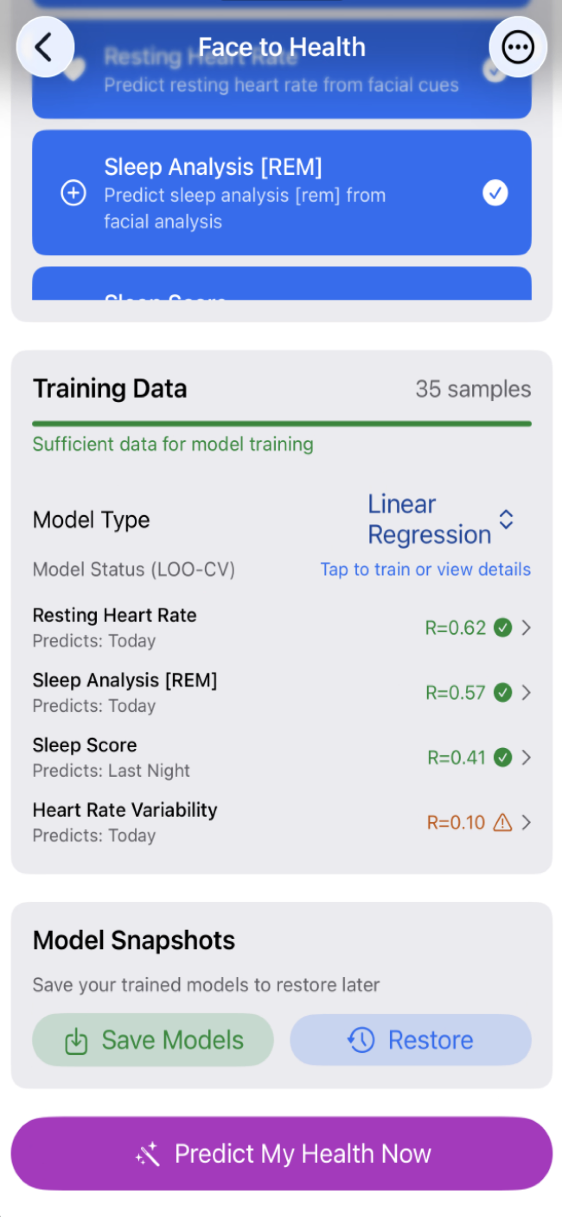Click the warning triangle next to R=0.10

(x=502, y=823)
